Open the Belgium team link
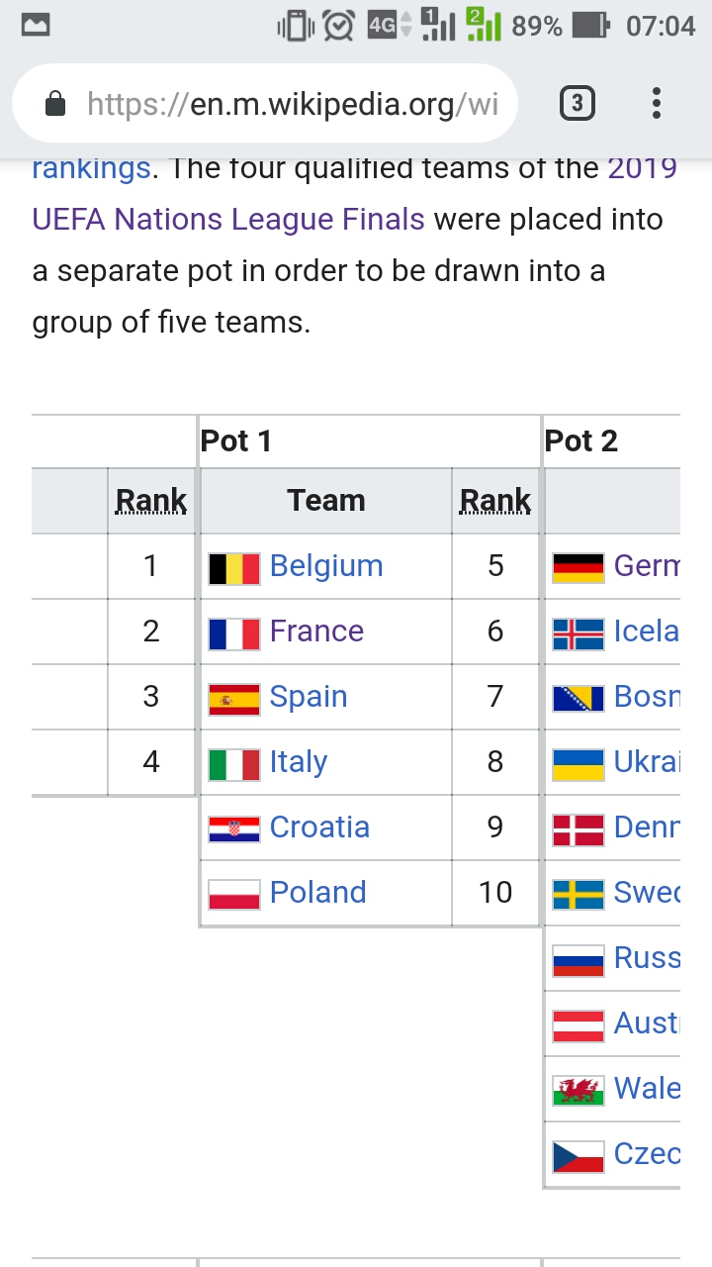The width and height of the screenshot is (712, 1267). 326,565
